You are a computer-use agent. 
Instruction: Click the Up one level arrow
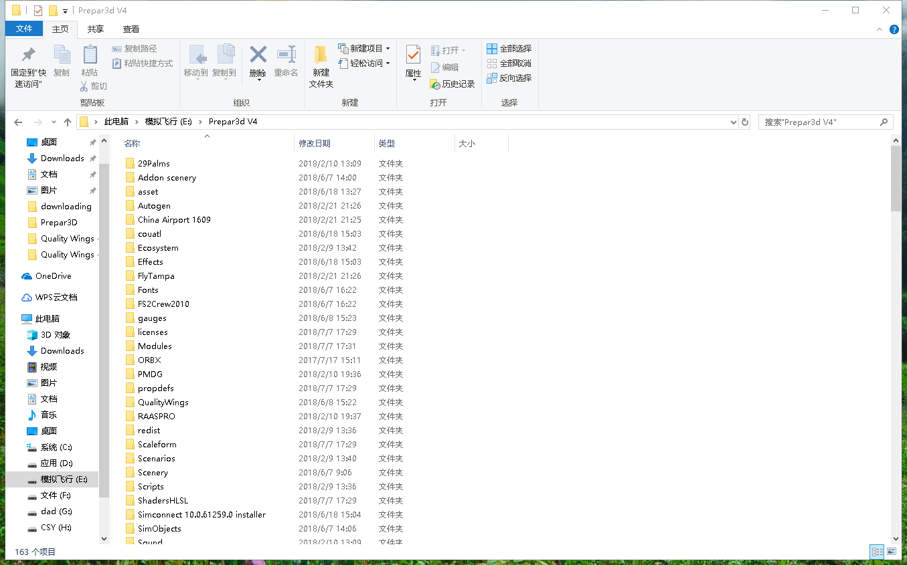(68, 122)
